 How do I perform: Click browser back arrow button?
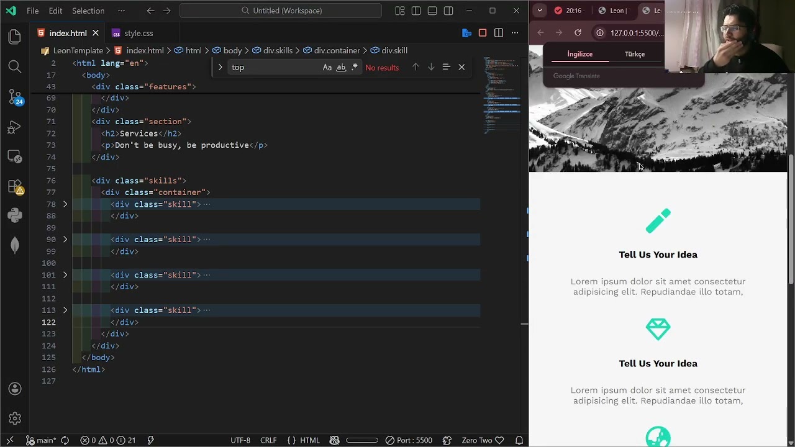click(x=540, y=33)
